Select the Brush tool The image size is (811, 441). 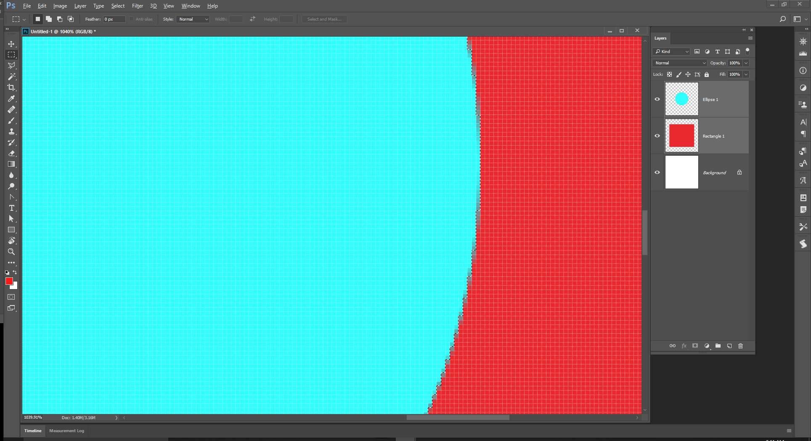[11, 120]
